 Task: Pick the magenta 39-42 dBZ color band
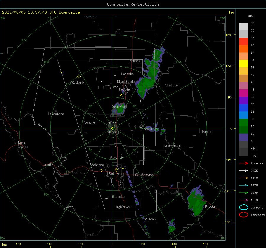click(244, 93)
